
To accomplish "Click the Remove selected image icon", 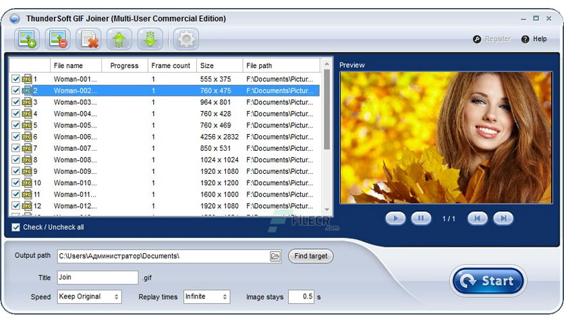I will point(57,39).
